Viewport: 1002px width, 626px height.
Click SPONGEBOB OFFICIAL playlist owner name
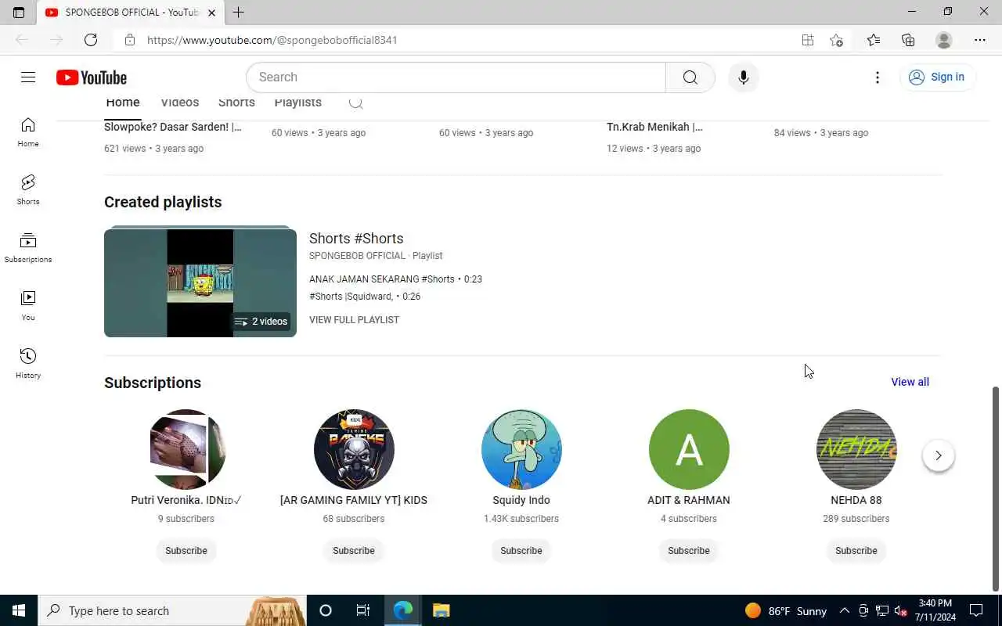(357, 256)
